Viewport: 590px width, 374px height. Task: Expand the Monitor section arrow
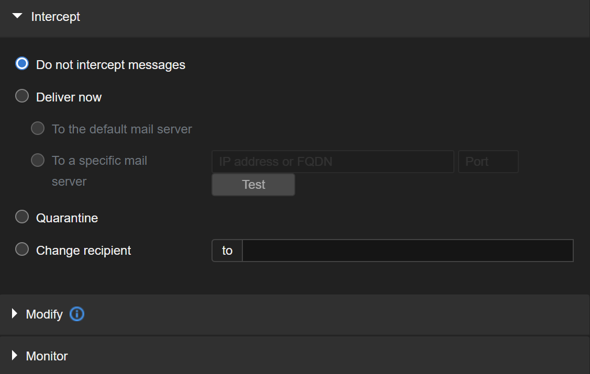15,356
